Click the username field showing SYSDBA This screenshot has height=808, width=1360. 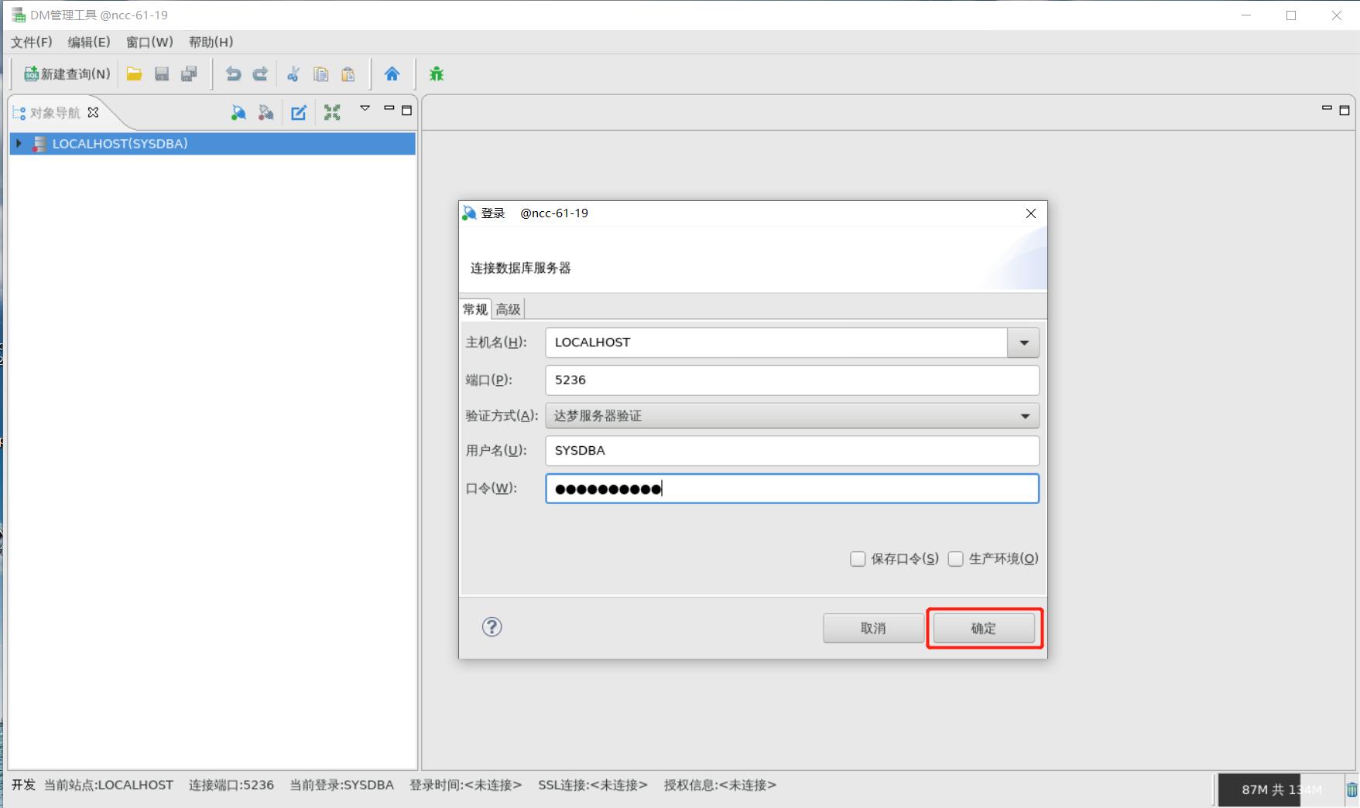[792, 451]
